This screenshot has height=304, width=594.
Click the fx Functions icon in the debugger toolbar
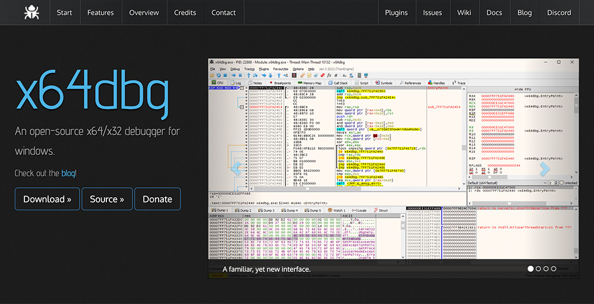pyautogui.click(x=329, y=76)
